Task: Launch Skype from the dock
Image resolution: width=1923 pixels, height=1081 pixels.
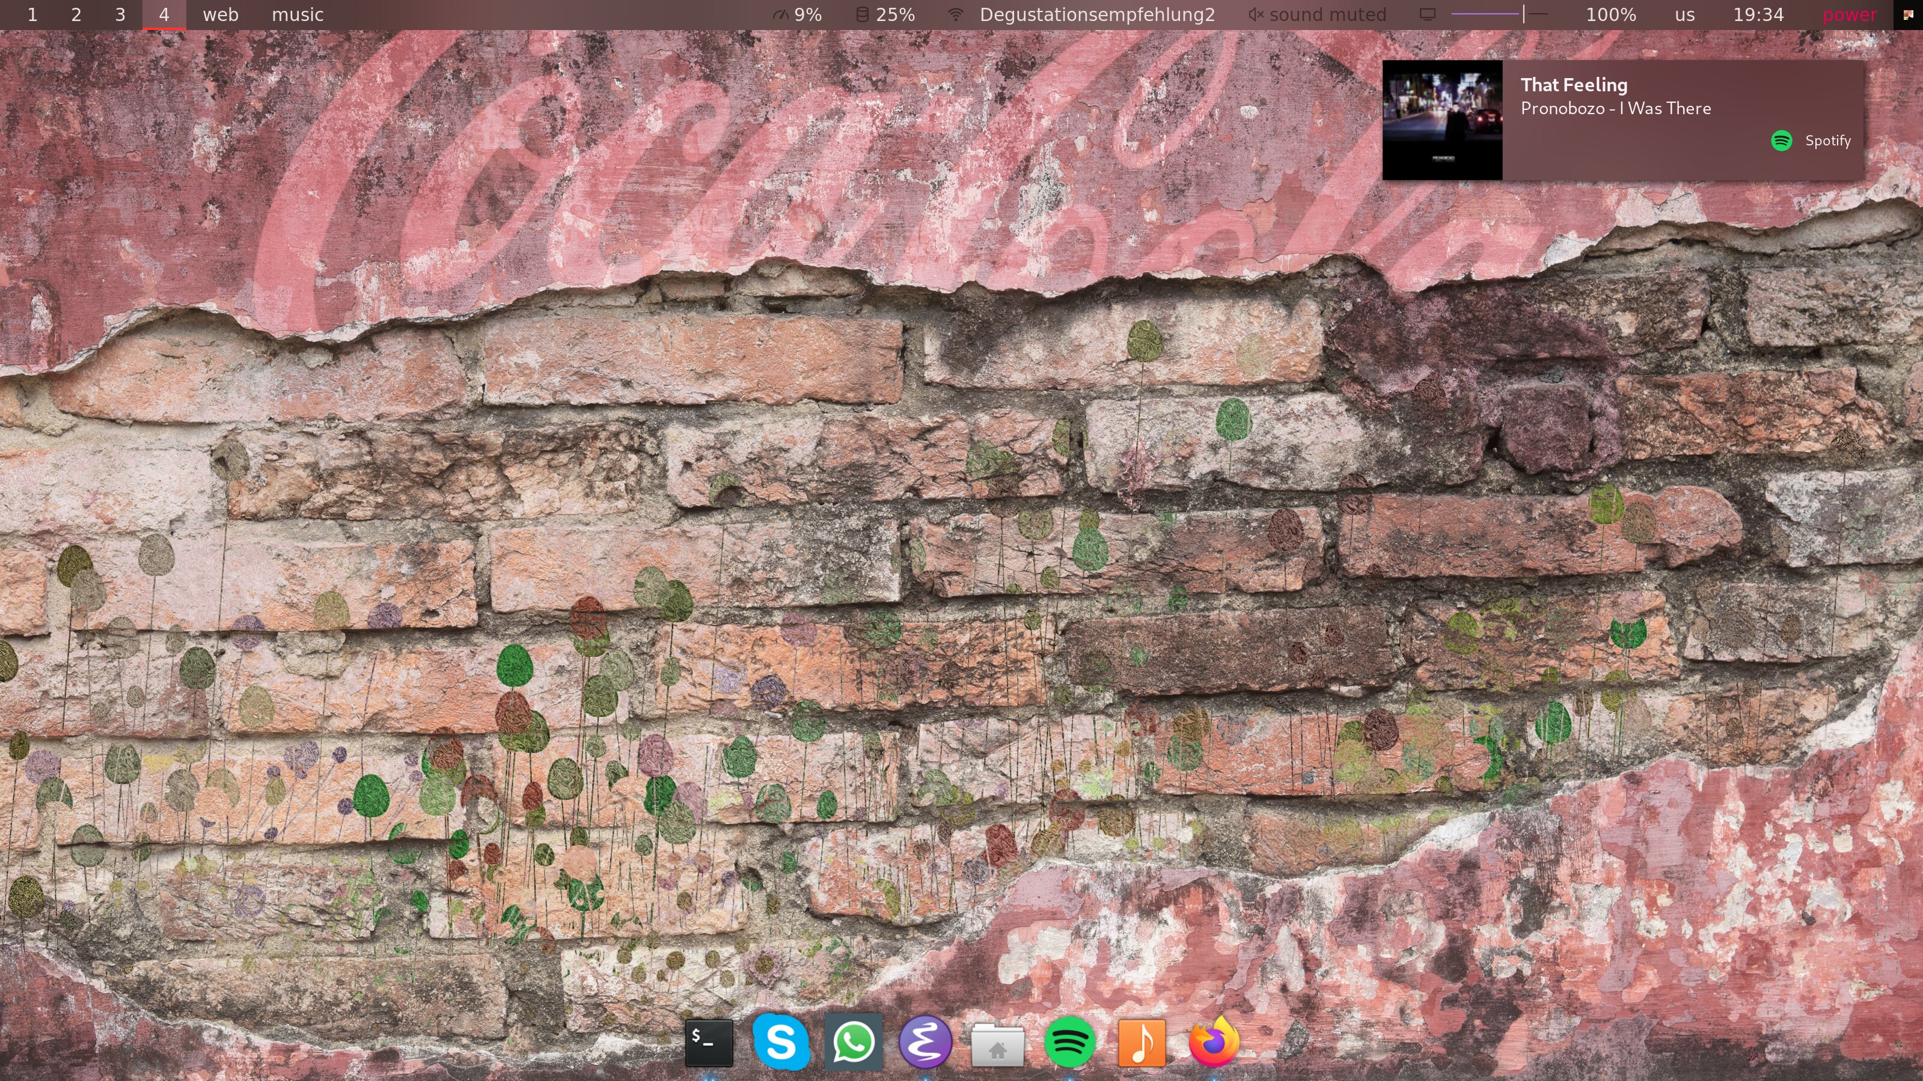Action: point(780,1041)
